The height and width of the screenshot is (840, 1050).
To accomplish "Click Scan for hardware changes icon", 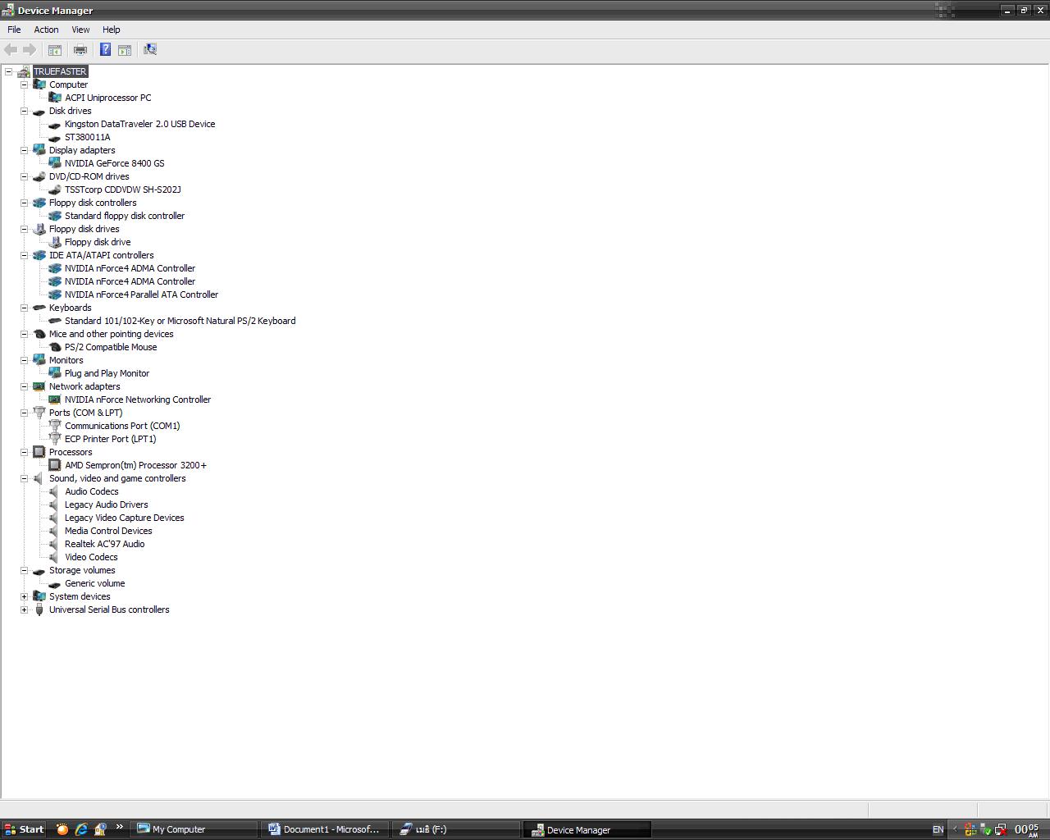I will point(150,50).
